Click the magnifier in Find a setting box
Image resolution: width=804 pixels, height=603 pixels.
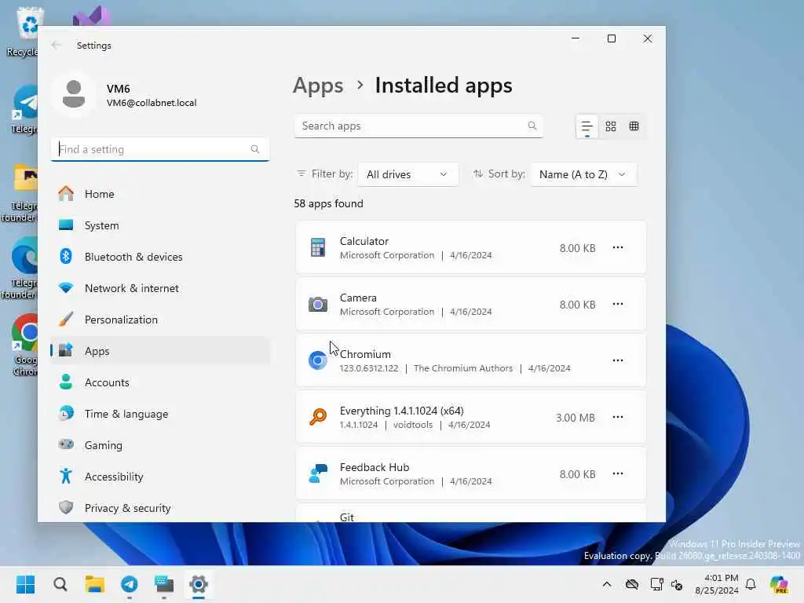pyautogui.click(x=255, y=149)
